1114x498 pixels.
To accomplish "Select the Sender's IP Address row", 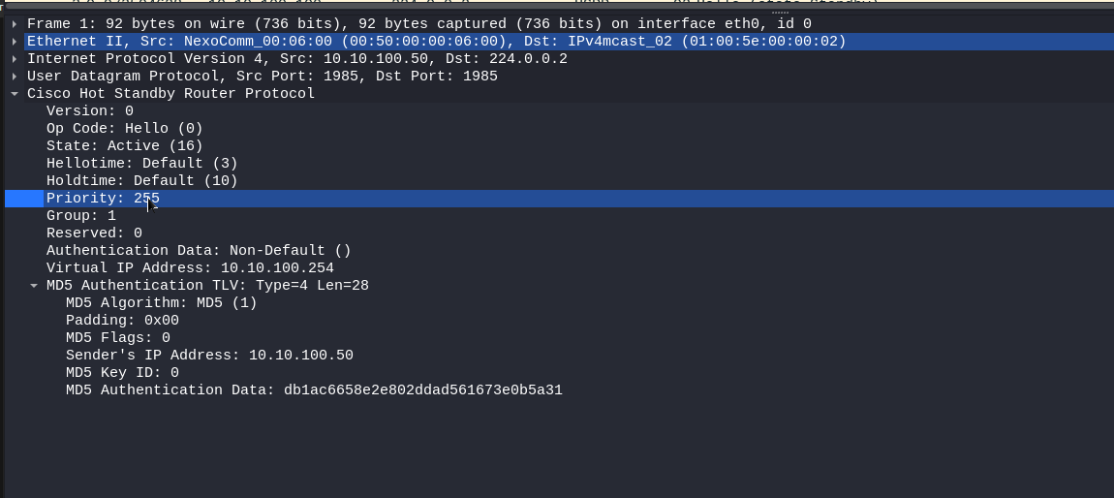I will tap(208, 356).
